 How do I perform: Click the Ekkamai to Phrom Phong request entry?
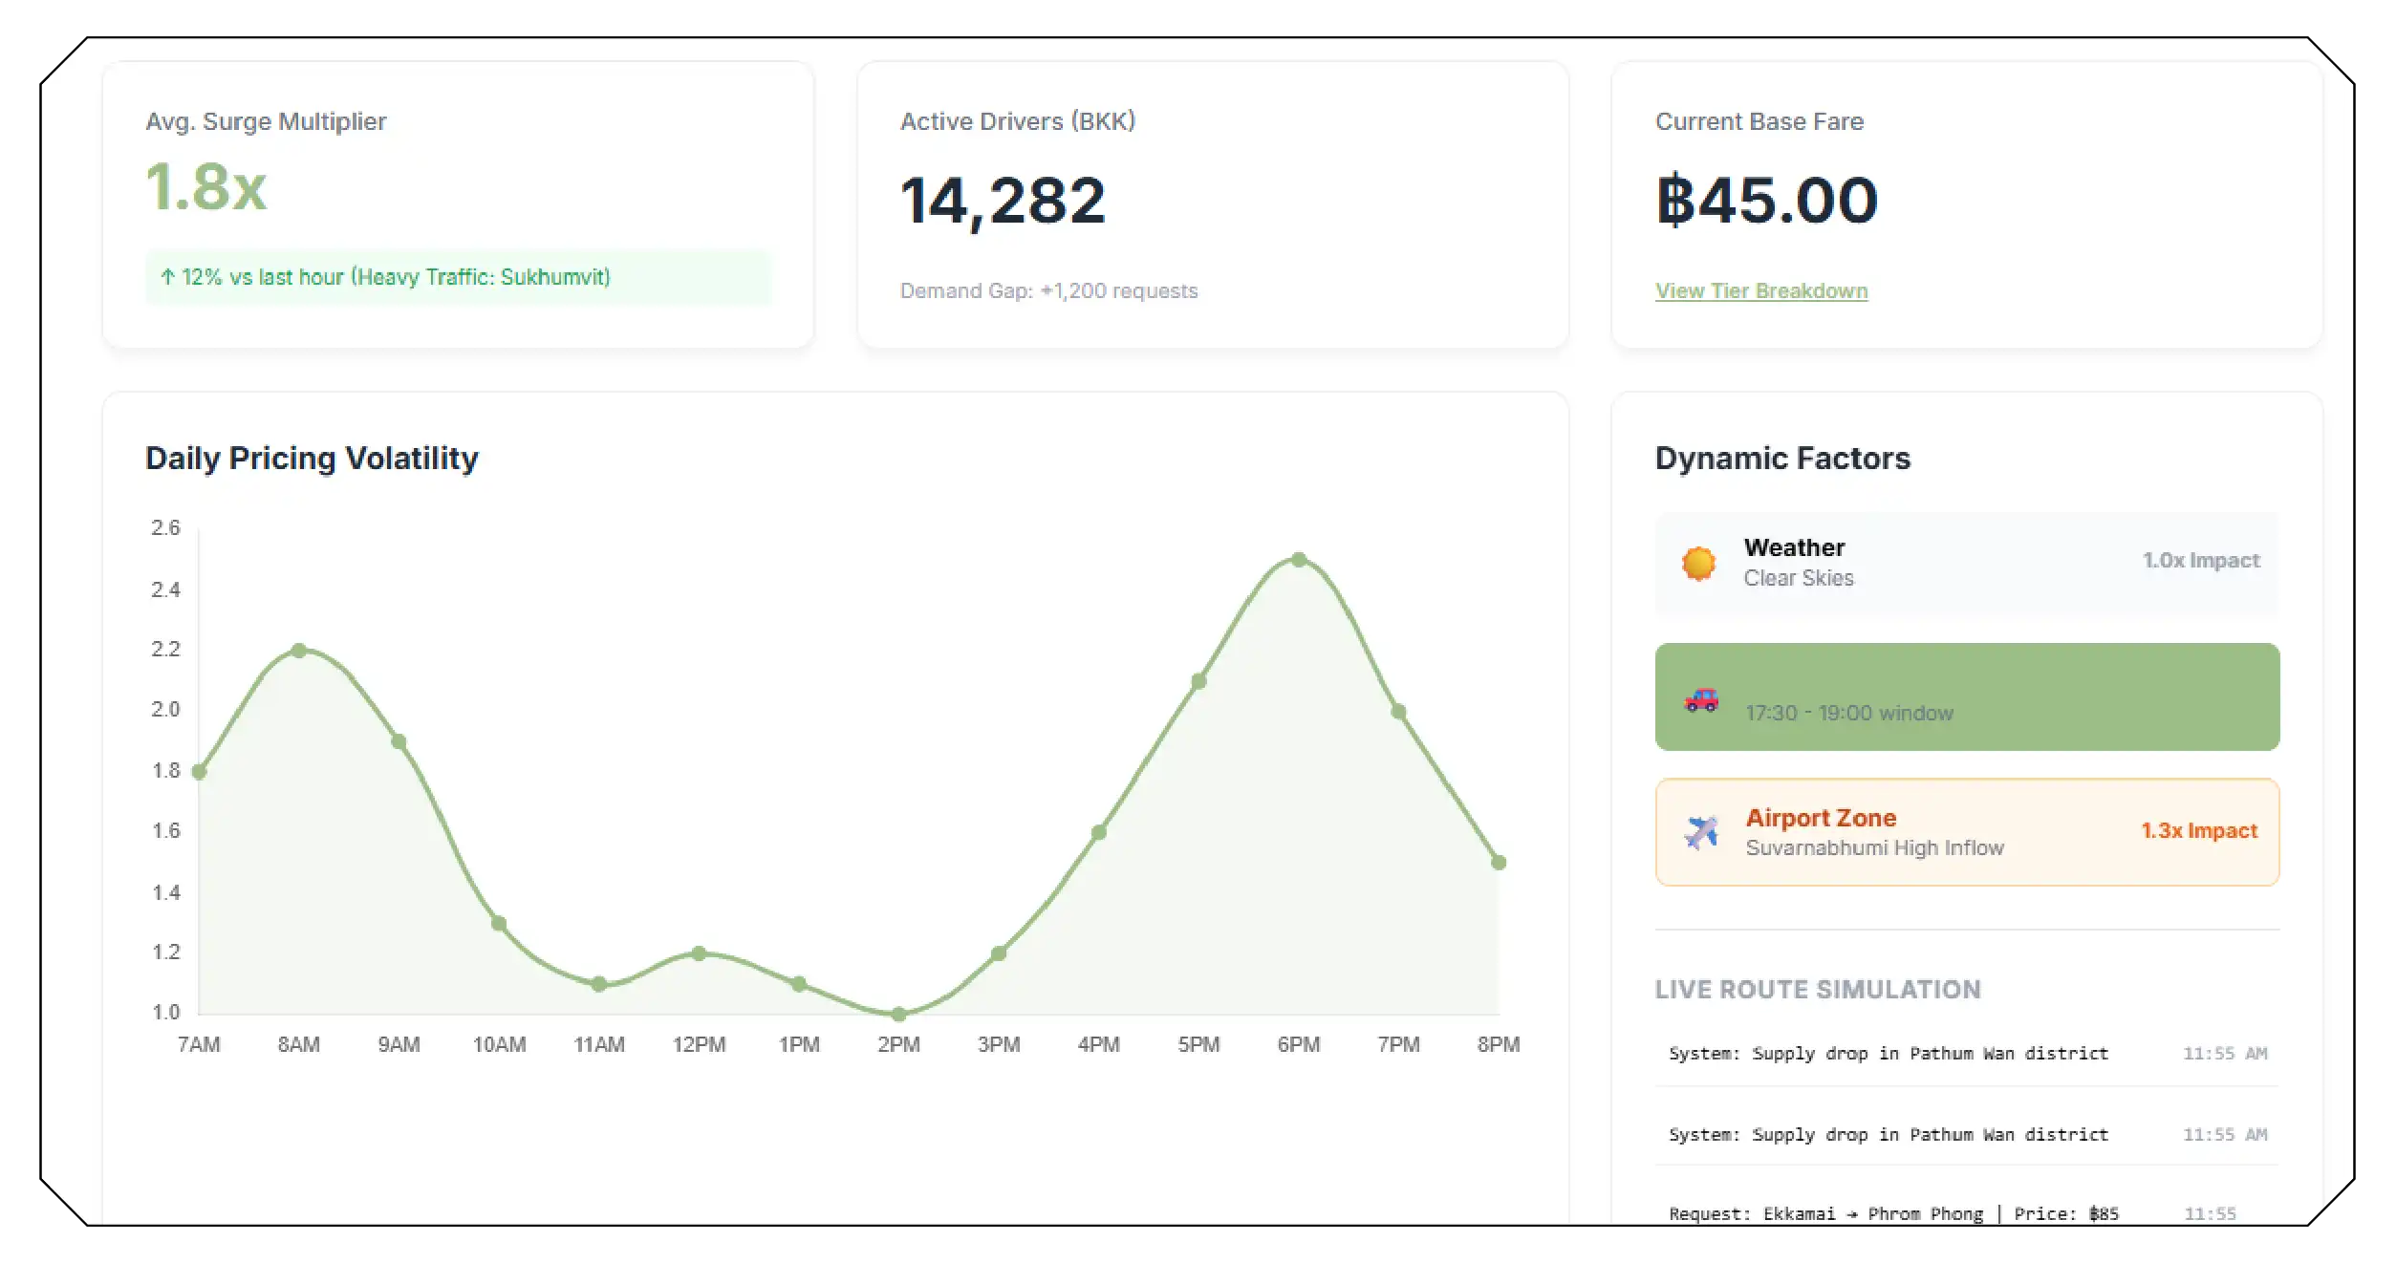pos(1892,1213)
